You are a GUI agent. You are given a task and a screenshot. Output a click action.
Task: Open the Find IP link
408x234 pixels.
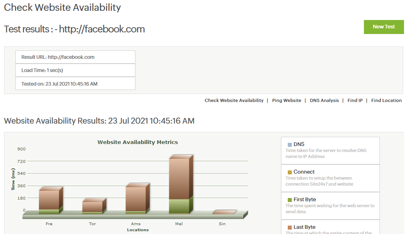tap(355, 100)
